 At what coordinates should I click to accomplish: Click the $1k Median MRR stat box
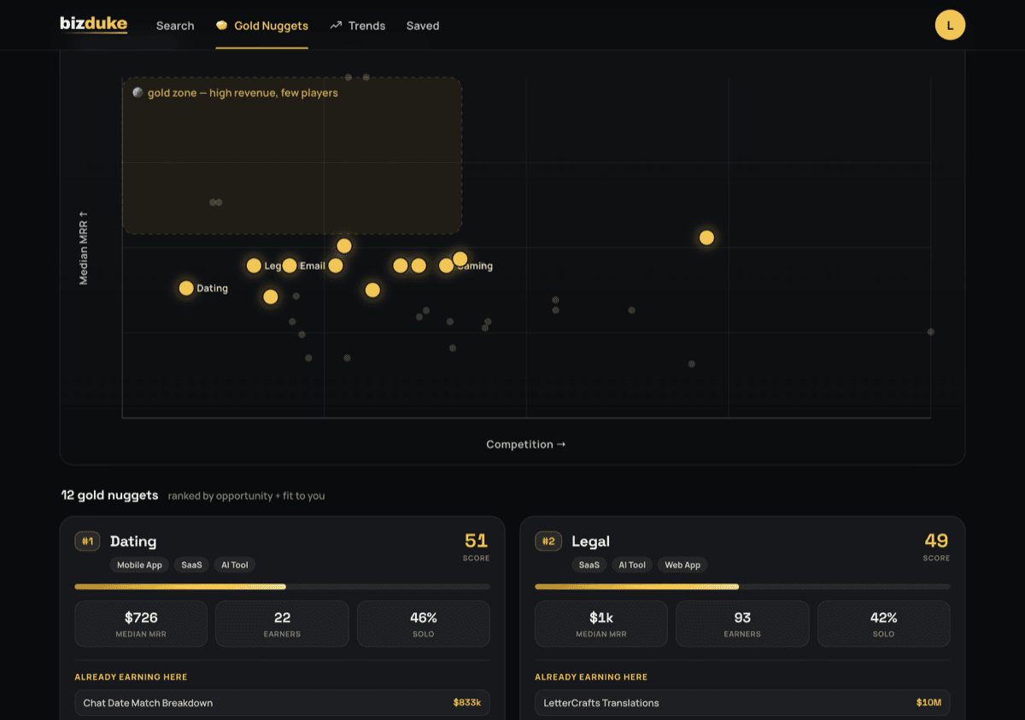(x=601, y=623)
